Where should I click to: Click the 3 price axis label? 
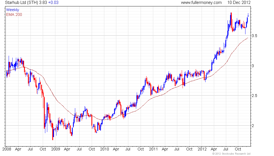253,66
